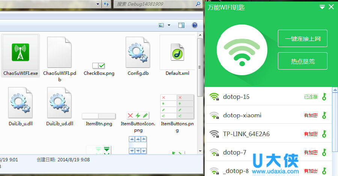Screen dimensions: 338x176
Task: Click Explorer scrollbar down arrow
Action: pos(200,151)
